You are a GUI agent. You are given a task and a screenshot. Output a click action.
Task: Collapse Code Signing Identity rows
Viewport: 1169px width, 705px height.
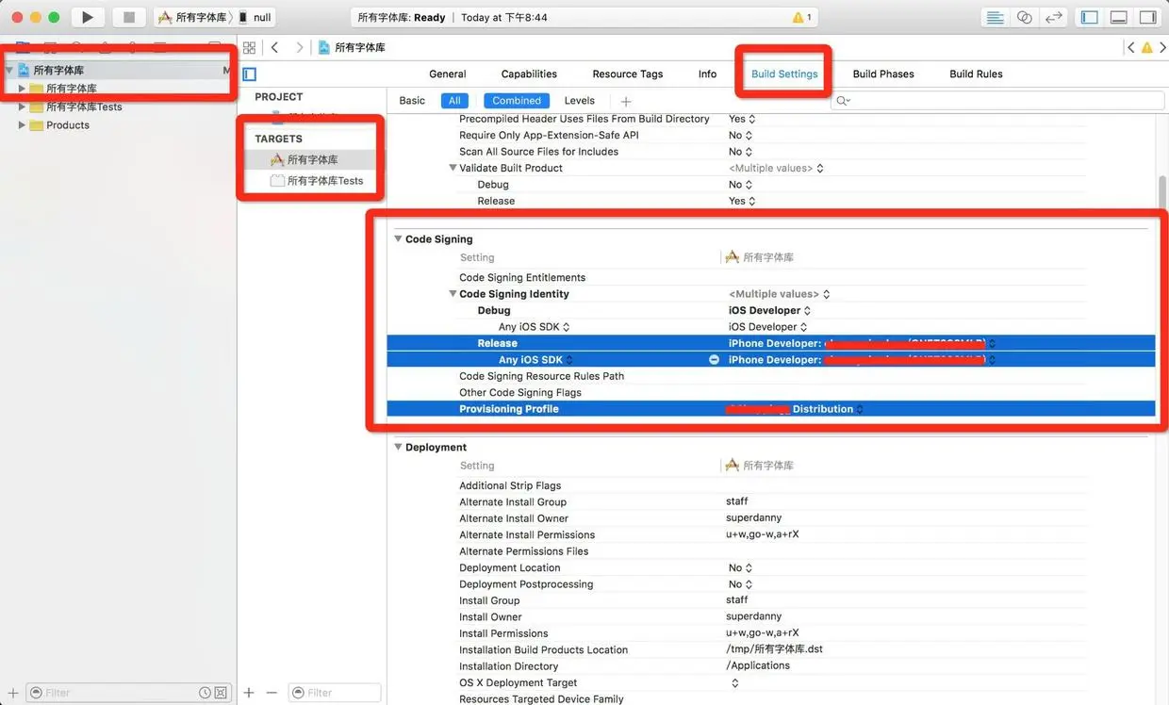point(453,294)
